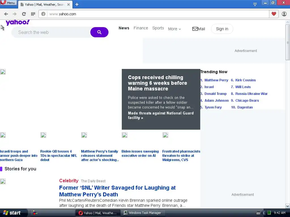290x217 pixels.
Task: Click the page scroll down arrow
Action: tap(288, 206)
